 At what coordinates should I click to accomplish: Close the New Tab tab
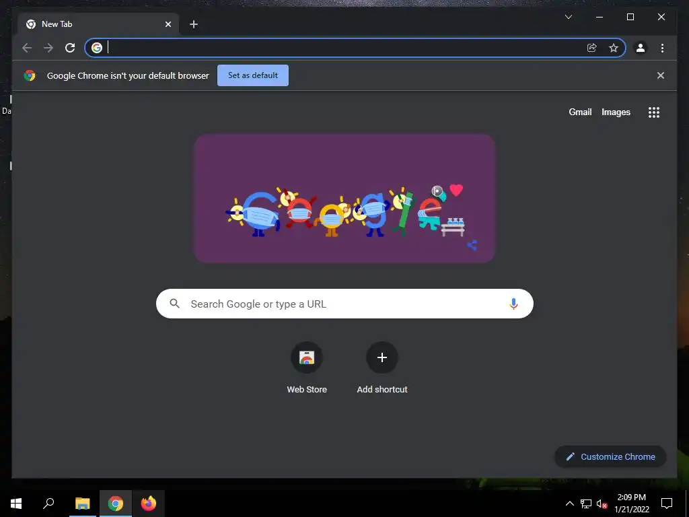(168, 24)
